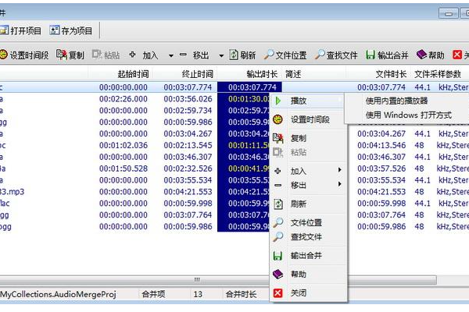Click the minus icon for 移出 in toolbar
The width and height of the screenshot is (469, 312).
pos(183,55)
